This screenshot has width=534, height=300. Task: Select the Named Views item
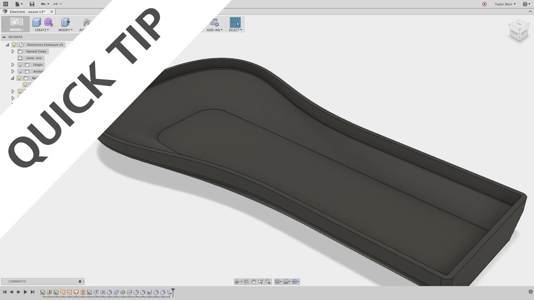click(36, 51)
